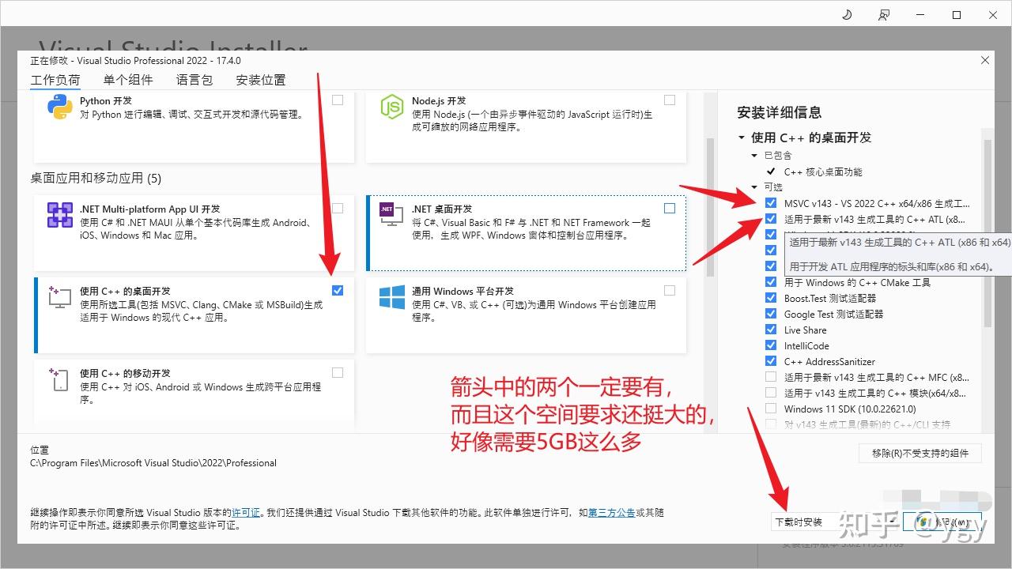Check the 使用 C++ 的移动开发 workload checkbox
The width and height of the screenshot is (1012, 569).
coord(338,373)
